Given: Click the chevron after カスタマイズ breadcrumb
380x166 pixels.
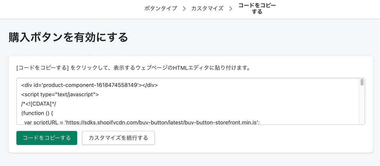Looking at the screenshot, I should [x=231, y=9].
